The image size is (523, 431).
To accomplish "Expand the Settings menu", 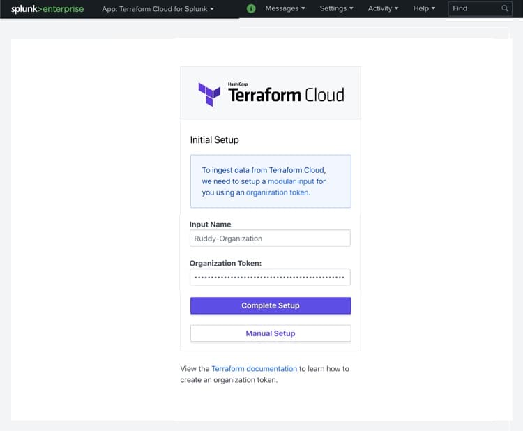I will 336,8.
